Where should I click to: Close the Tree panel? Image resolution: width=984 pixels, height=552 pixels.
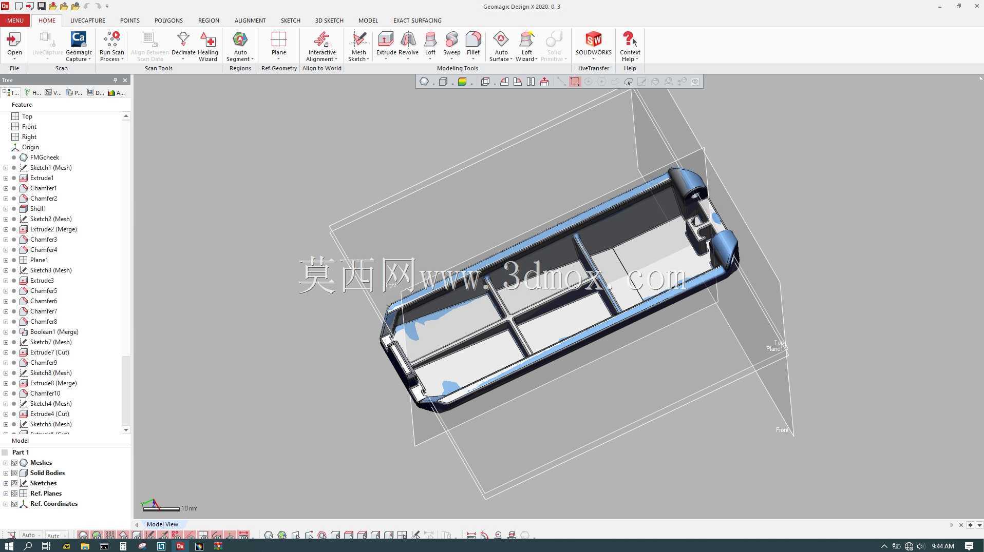[125, 80]
